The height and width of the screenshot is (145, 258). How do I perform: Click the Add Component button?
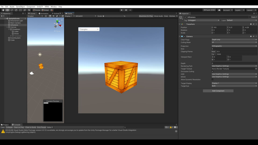click(218, 91)
